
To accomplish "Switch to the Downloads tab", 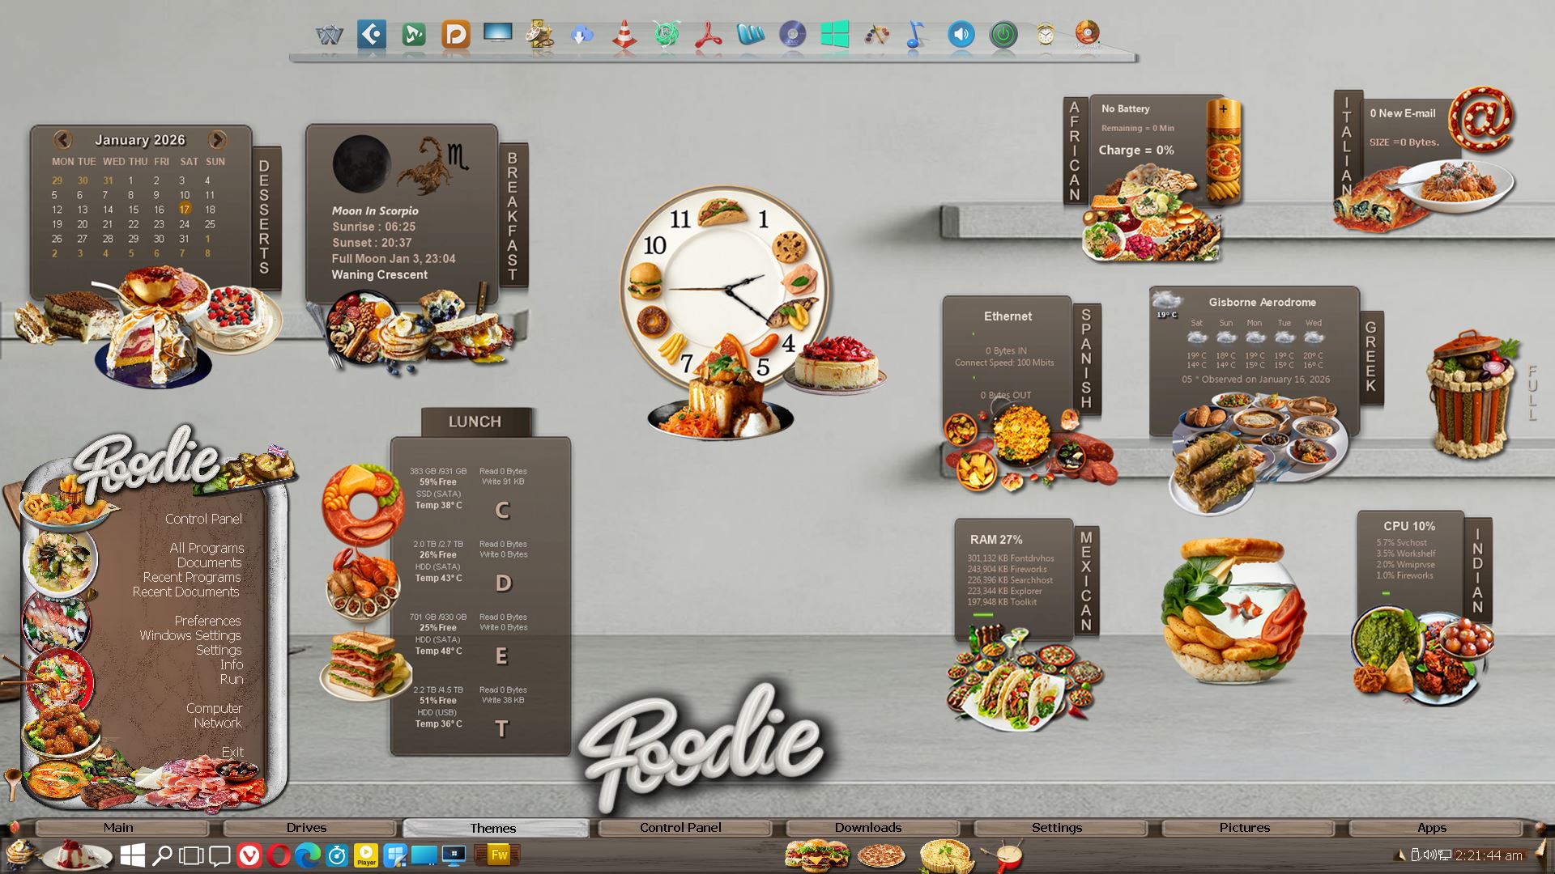I will point(868,828).
